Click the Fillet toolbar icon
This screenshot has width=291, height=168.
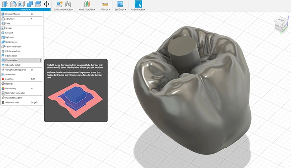point(12,4)
